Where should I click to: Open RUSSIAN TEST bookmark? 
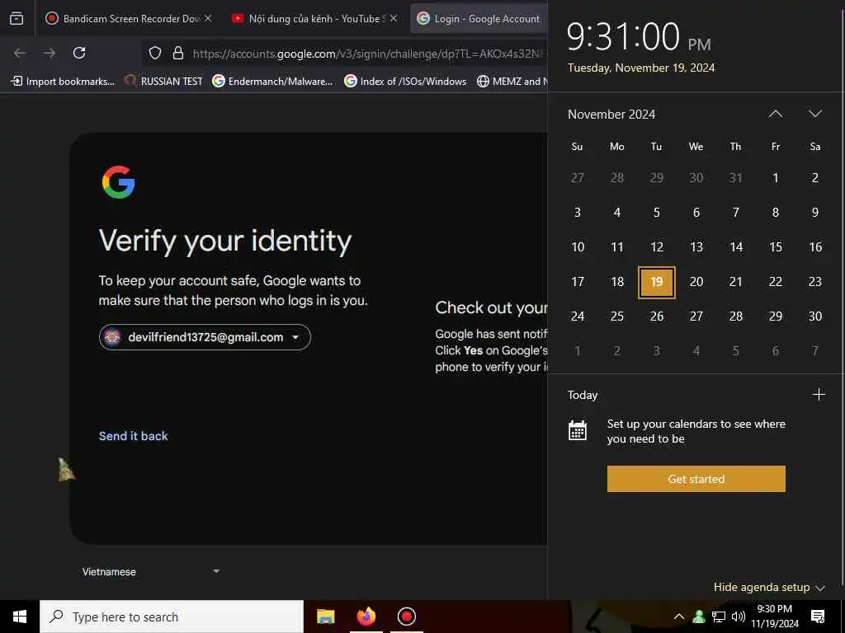tap(164, 82)
